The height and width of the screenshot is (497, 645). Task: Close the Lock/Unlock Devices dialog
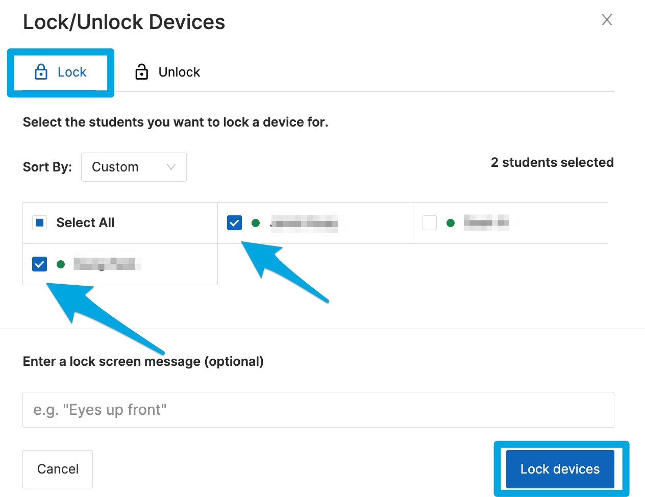point(607,20)
